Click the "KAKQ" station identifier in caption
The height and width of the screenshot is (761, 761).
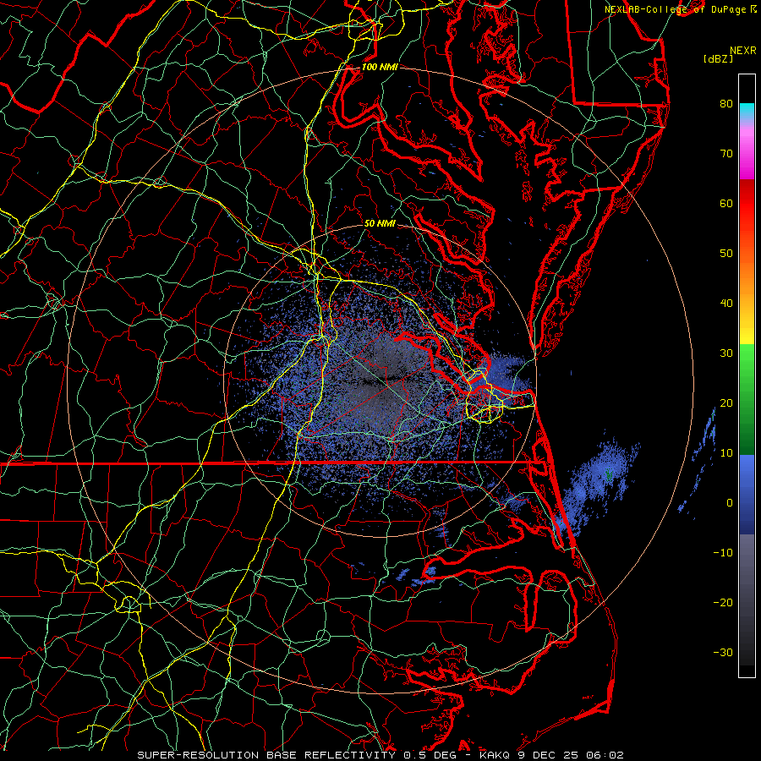point(495,755)
